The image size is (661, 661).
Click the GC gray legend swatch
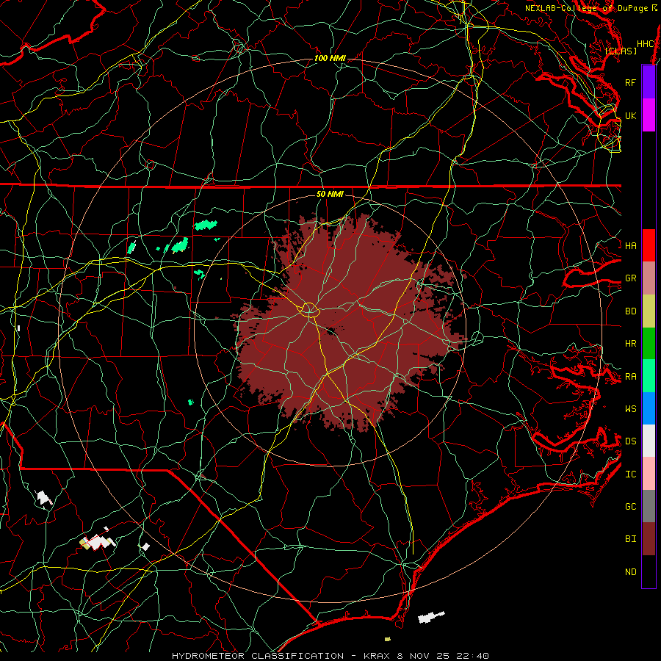click(x=649, y=506)
